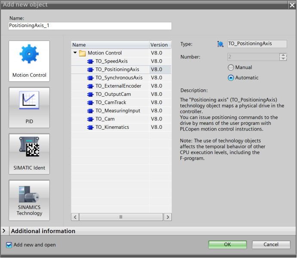Sort by the Version column header
The height and width of the screenshot is (258, 297).
click(160, 45)
